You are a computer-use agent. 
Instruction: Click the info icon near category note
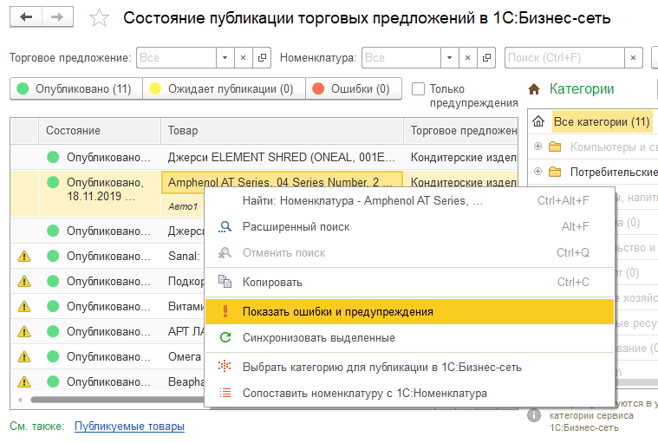534,415
